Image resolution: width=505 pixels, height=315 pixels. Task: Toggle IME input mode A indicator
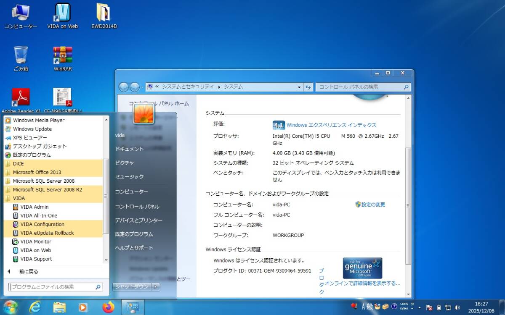(x=364, y=307)
